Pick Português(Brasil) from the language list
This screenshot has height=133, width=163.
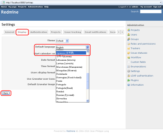[71, 88]
